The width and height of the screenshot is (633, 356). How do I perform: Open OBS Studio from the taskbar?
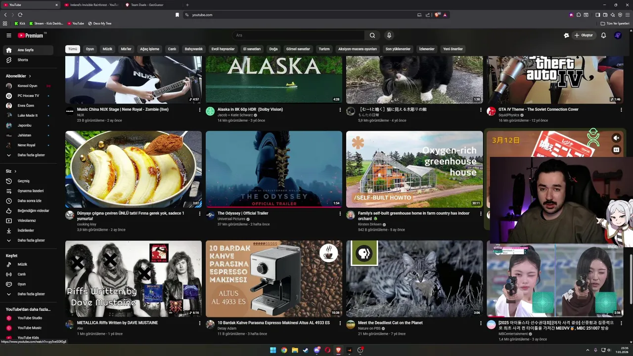(360, 350)
